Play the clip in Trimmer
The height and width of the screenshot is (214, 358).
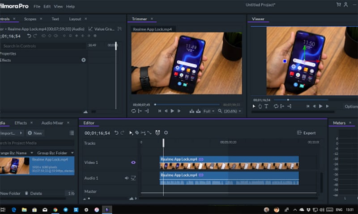click(172, 111)
